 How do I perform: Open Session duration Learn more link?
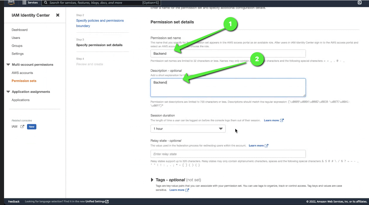point(271,121)
